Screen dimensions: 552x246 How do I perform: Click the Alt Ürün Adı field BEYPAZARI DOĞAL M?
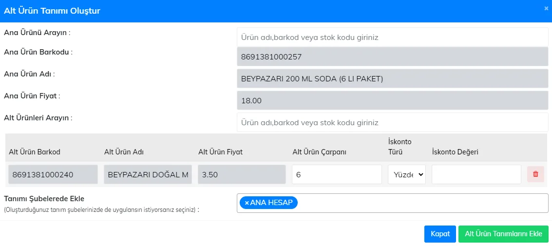[148, 174]
